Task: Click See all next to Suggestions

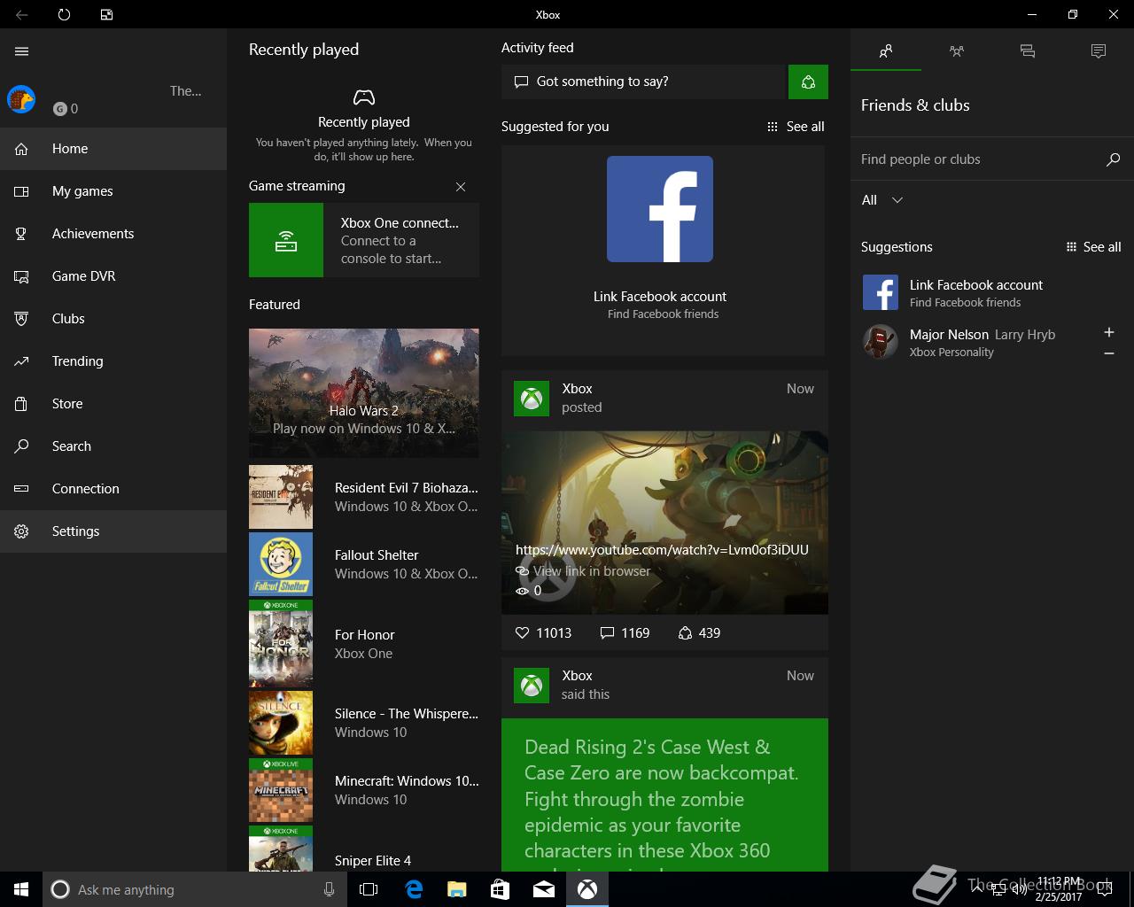Action: pyautogui.click(x=1094, y=247)
